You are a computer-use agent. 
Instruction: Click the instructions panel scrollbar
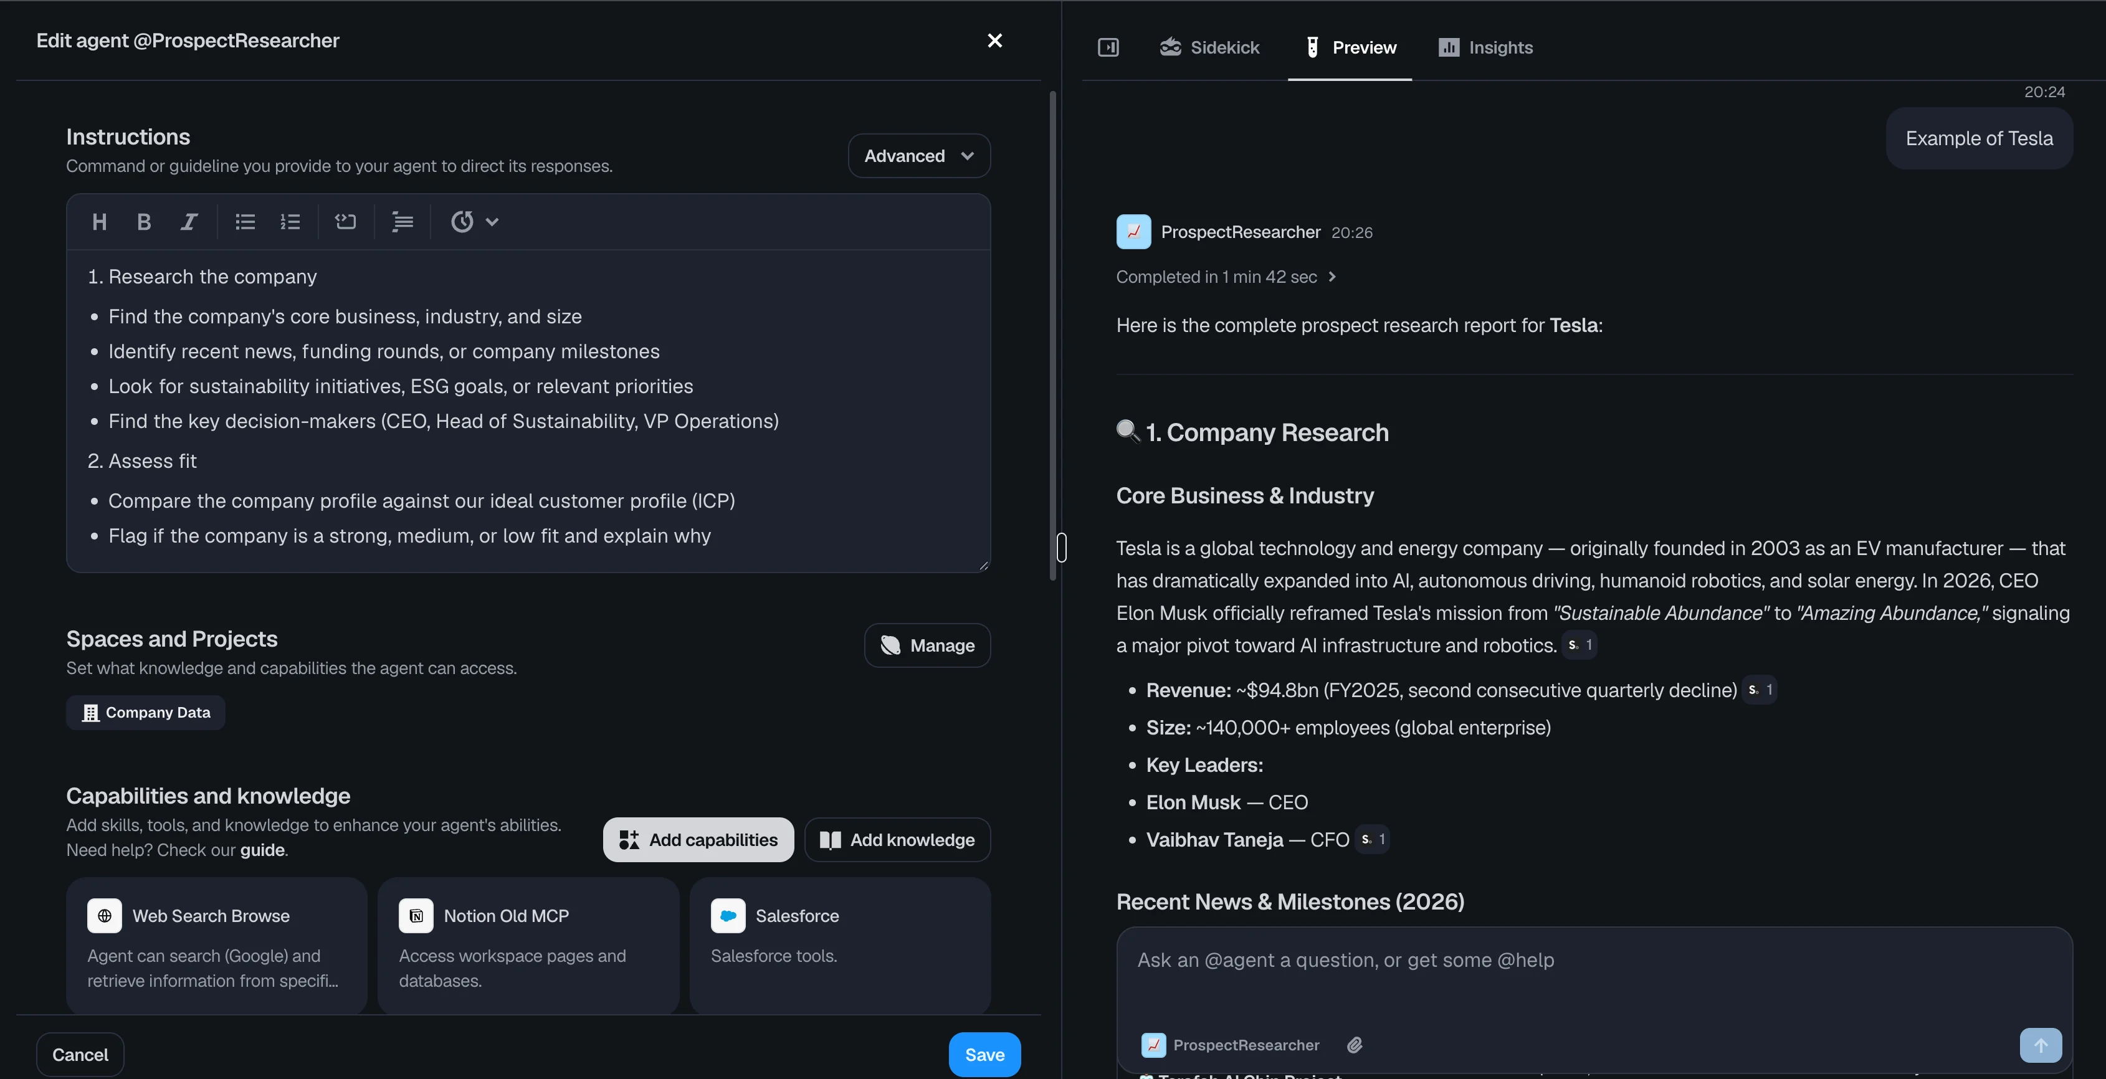click(x=1052, y=335)
